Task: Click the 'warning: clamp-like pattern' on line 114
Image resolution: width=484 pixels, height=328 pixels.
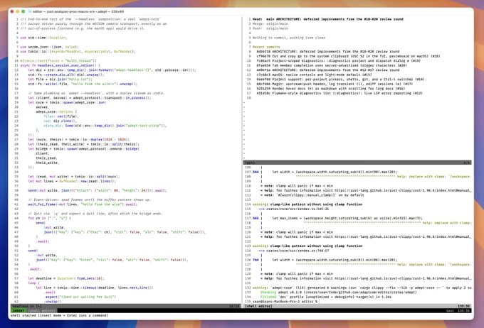Action: tap(307, 204)
